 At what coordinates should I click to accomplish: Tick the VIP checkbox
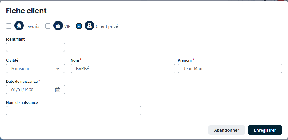[48, 26]
